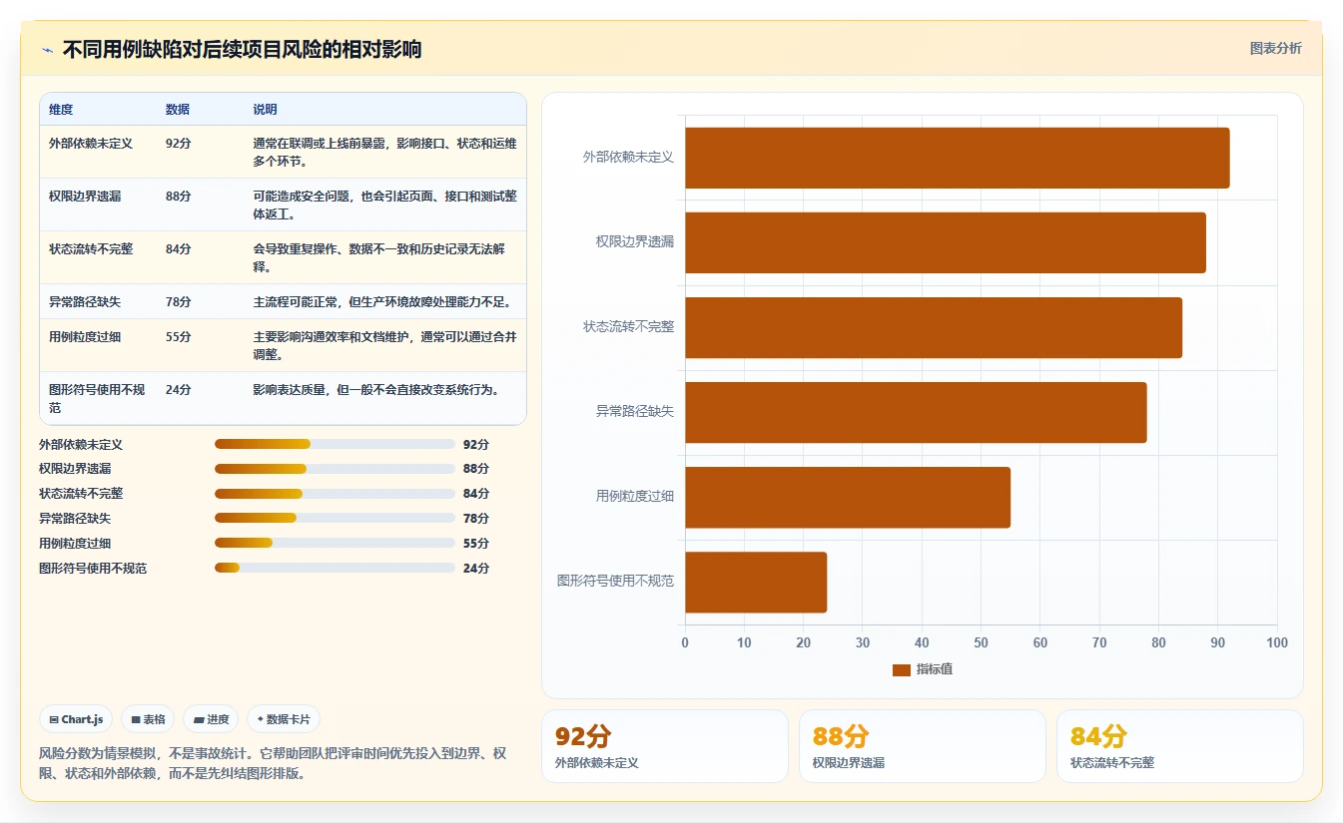The image size is (1343, 823).
Task: Click table cell 外部依赖未定义
Action: click(91, 144)
